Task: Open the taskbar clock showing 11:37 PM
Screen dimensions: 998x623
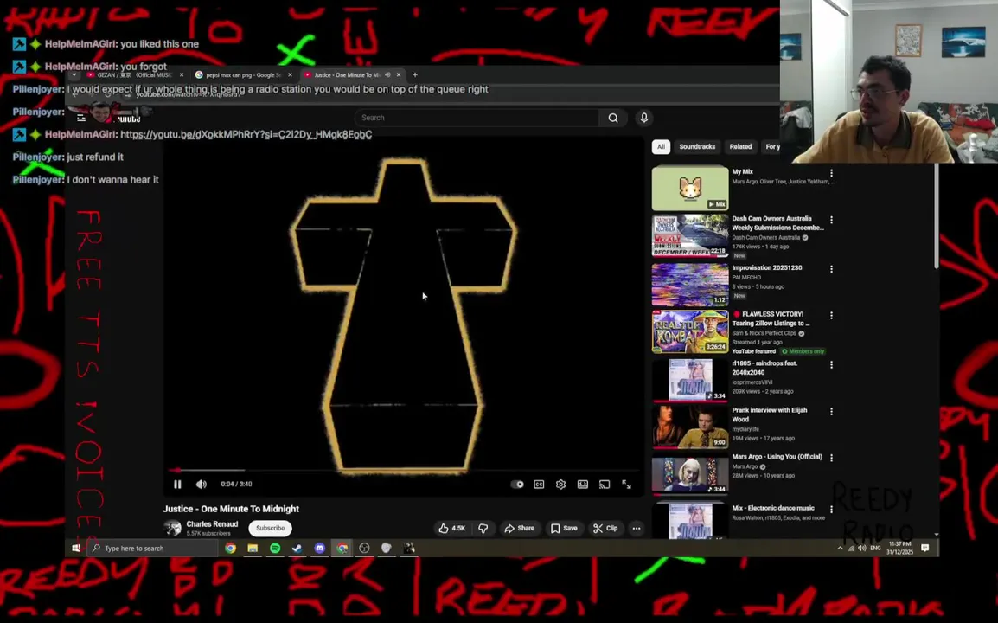Action: coord(900,549)
